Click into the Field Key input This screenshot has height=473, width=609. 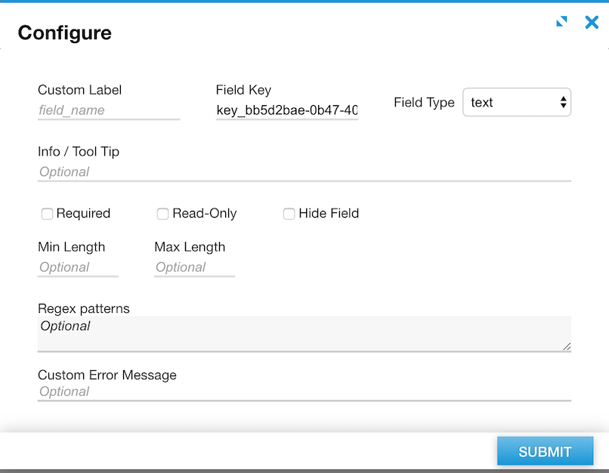click(x=287, y=110)
